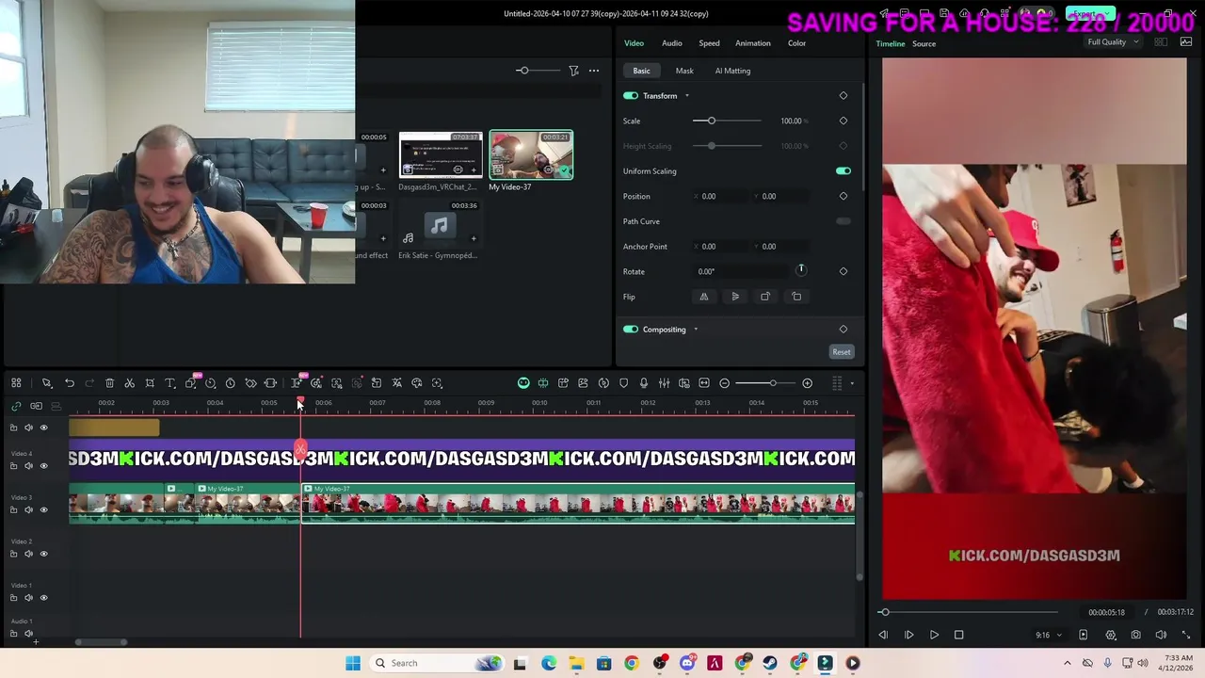The width and height of the screenshot is (1205, 678).
Task: Open the timeline toolbar more-options arrow
Action: [x=852, y=383]
